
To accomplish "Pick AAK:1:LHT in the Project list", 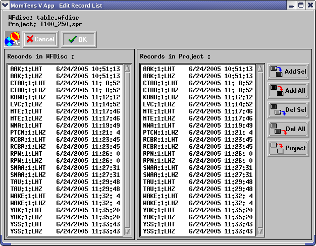I will tap(198, 69).
